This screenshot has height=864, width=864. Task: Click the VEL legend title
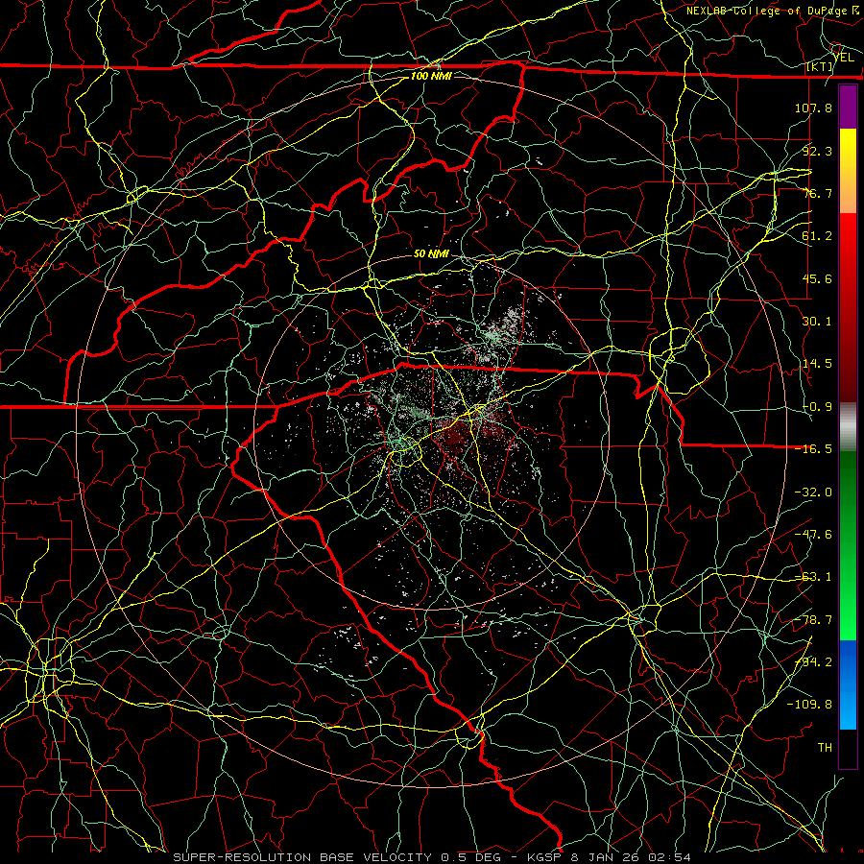844,58
